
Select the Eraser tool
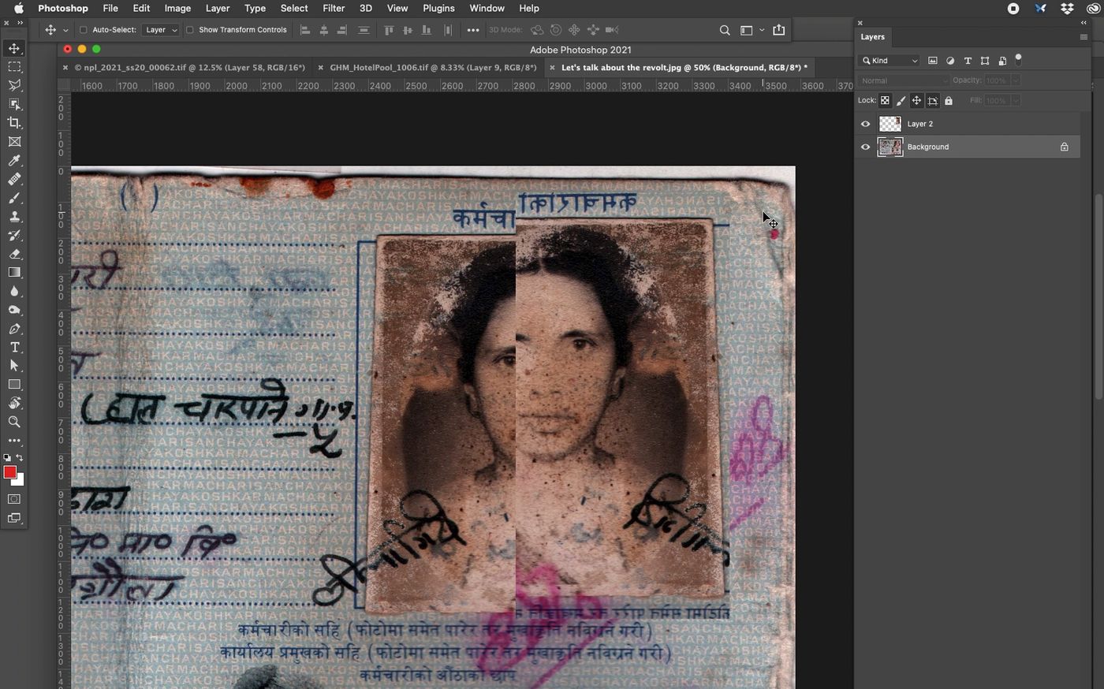pyautogui.click(x=14, y=254)
